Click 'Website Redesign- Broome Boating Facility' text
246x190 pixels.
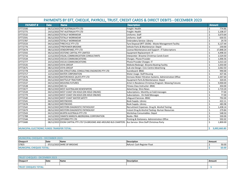(x=147, y=65)
